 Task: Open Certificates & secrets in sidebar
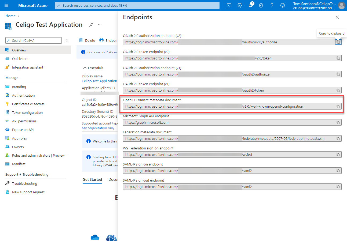(28, 104)
